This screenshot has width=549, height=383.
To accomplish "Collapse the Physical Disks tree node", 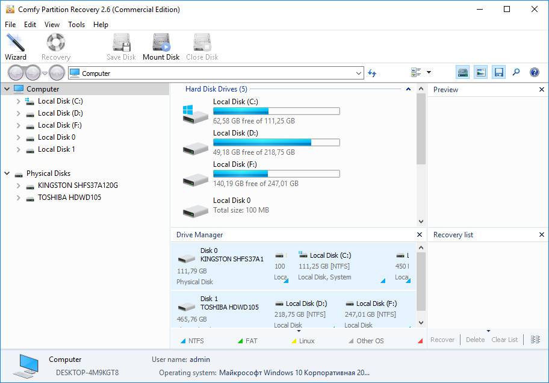I will (7, 173).
